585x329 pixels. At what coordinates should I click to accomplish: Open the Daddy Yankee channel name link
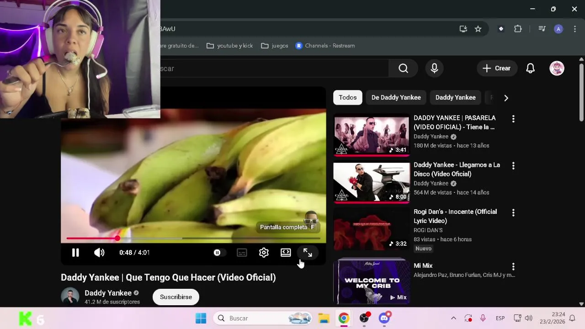click(x=108, y=293)
